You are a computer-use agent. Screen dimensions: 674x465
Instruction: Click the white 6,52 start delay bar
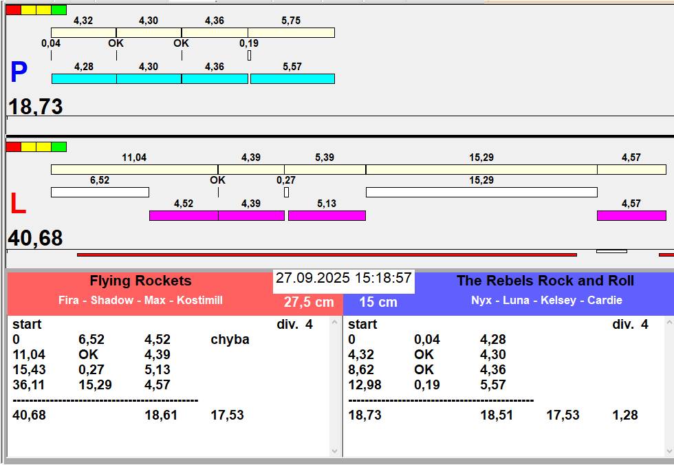[100, 192]
